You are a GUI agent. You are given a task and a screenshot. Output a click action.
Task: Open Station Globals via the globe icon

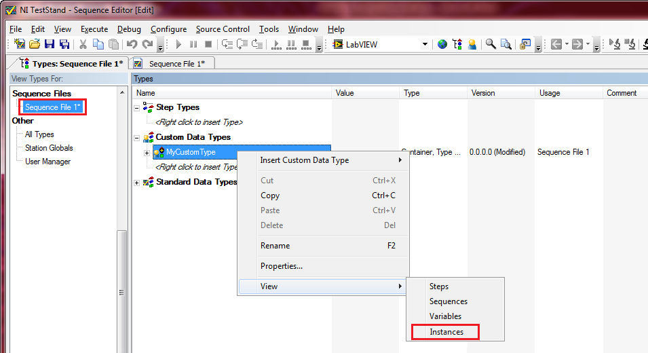pos(442,44)
